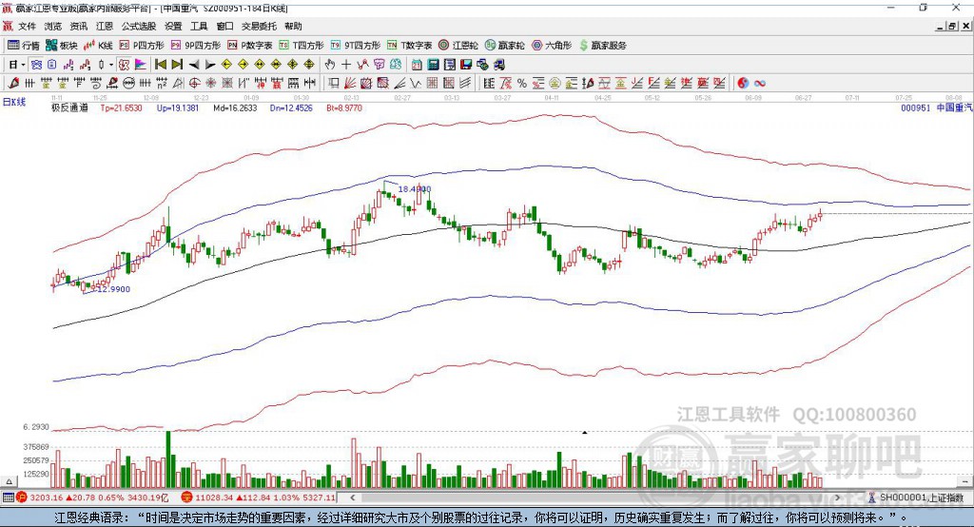Screen dimensions: 974x527
Task: Open the P数字表 tool
Action: tap(250, 46)
